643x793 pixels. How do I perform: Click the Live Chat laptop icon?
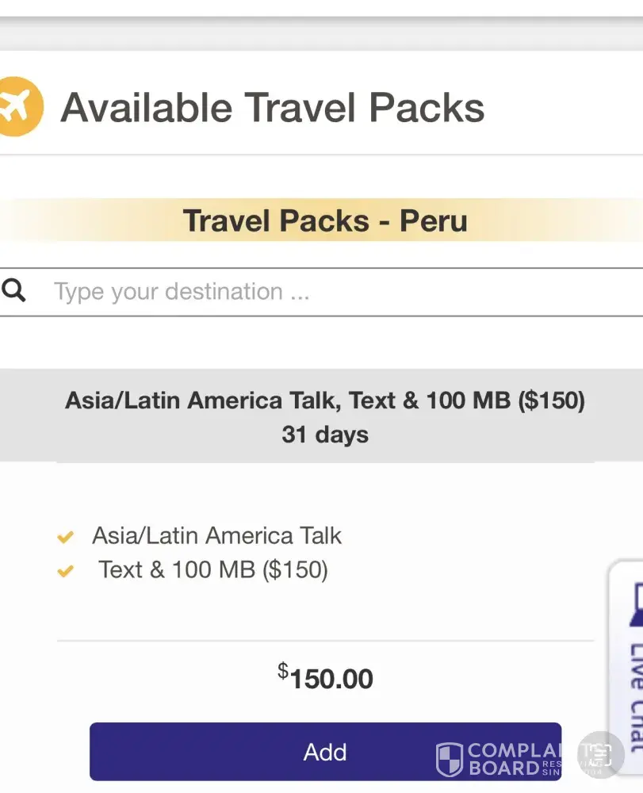point(637,607)
